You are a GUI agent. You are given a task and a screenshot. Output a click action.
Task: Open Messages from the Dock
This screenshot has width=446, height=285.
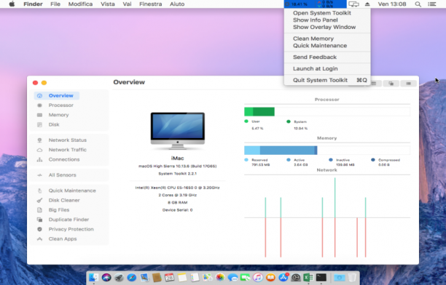232,277
